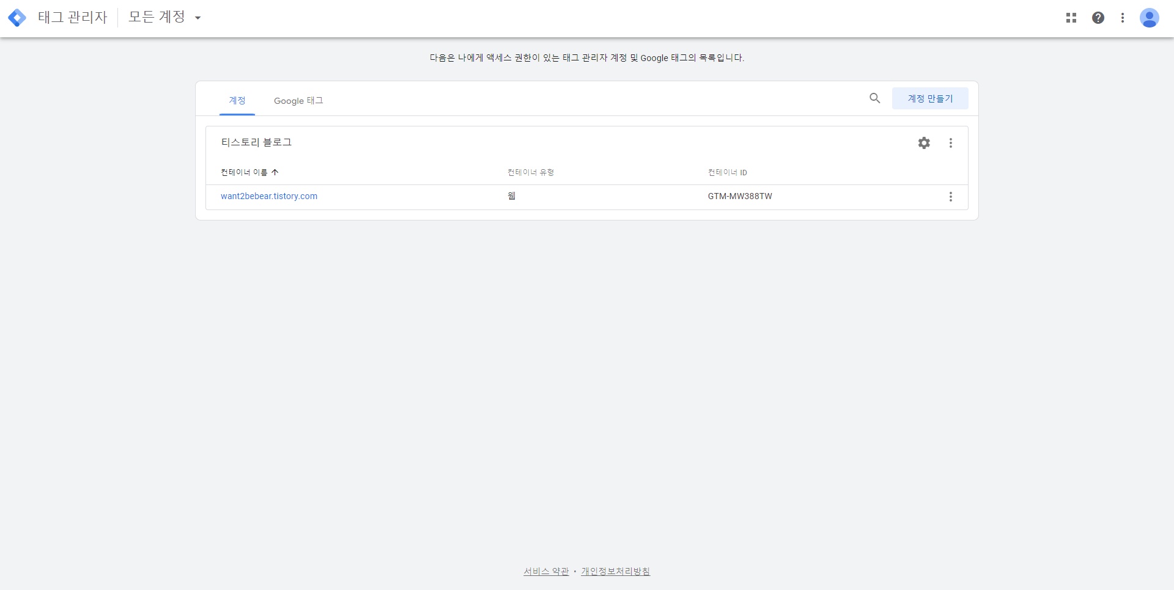1174x590 pixels.
Task: Click the user profile avatar
Action: (1150, 18)
